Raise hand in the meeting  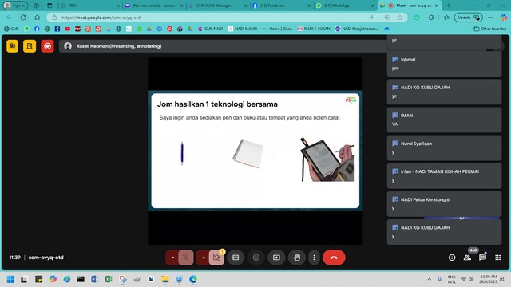(296, 258)
